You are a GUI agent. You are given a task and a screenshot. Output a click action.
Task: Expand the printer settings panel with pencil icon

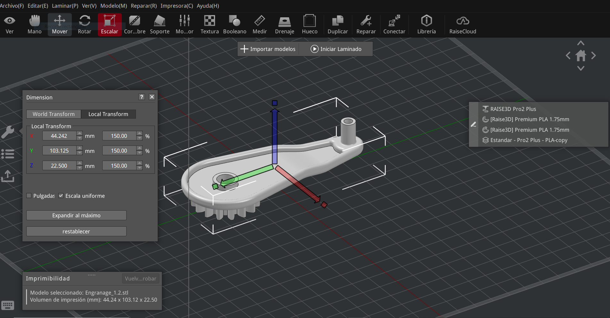tap(473, 124)
